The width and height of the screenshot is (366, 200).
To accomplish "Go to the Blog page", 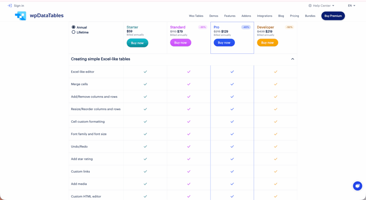I will coord(281,16).
